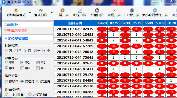Click 0478 中 cell in row 20150719-039
This screenshot has height=98, width=177.
(x=102, y=29)
